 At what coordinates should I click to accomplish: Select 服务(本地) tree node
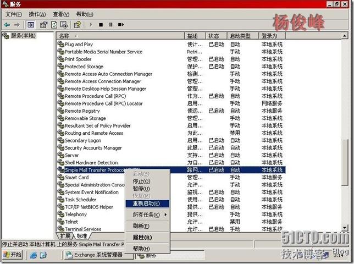tap(23, 36)
